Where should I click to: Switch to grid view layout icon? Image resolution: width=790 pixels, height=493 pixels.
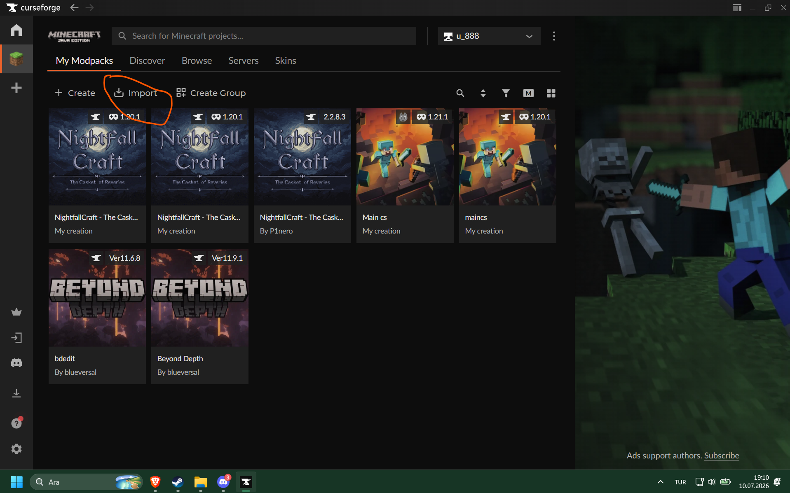[x=551, y=93]
